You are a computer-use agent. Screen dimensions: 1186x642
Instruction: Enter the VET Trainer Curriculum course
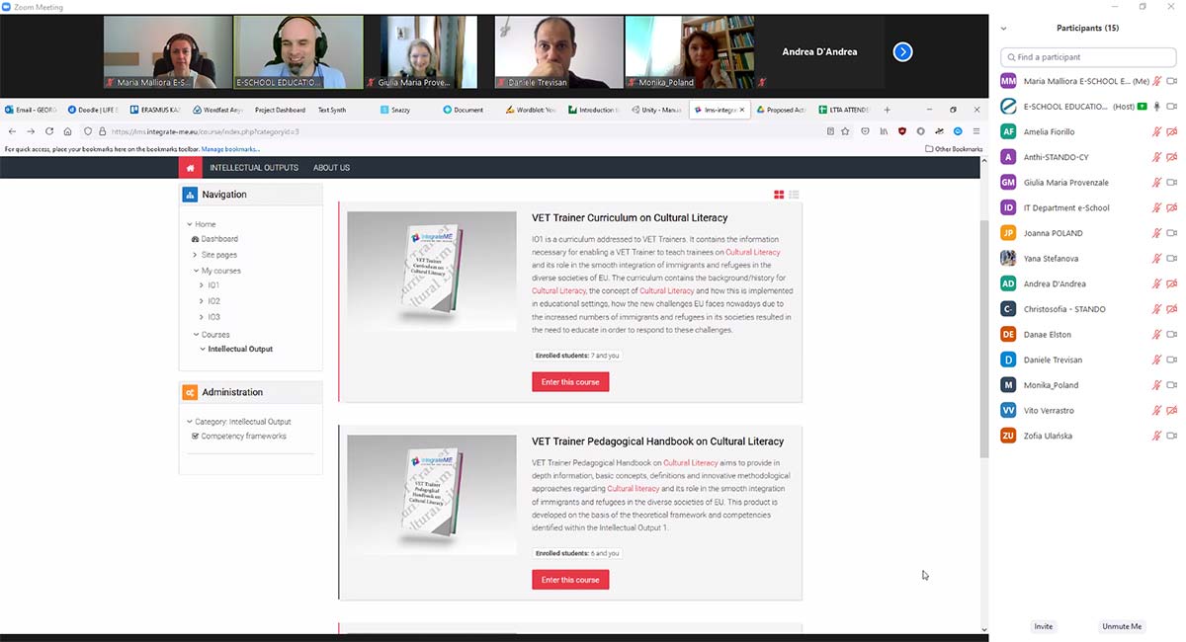[x=570, y=382]
